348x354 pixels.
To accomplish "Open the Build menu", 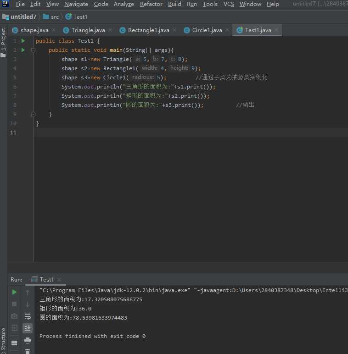I will pyautogui.click(x=174, y=4).
